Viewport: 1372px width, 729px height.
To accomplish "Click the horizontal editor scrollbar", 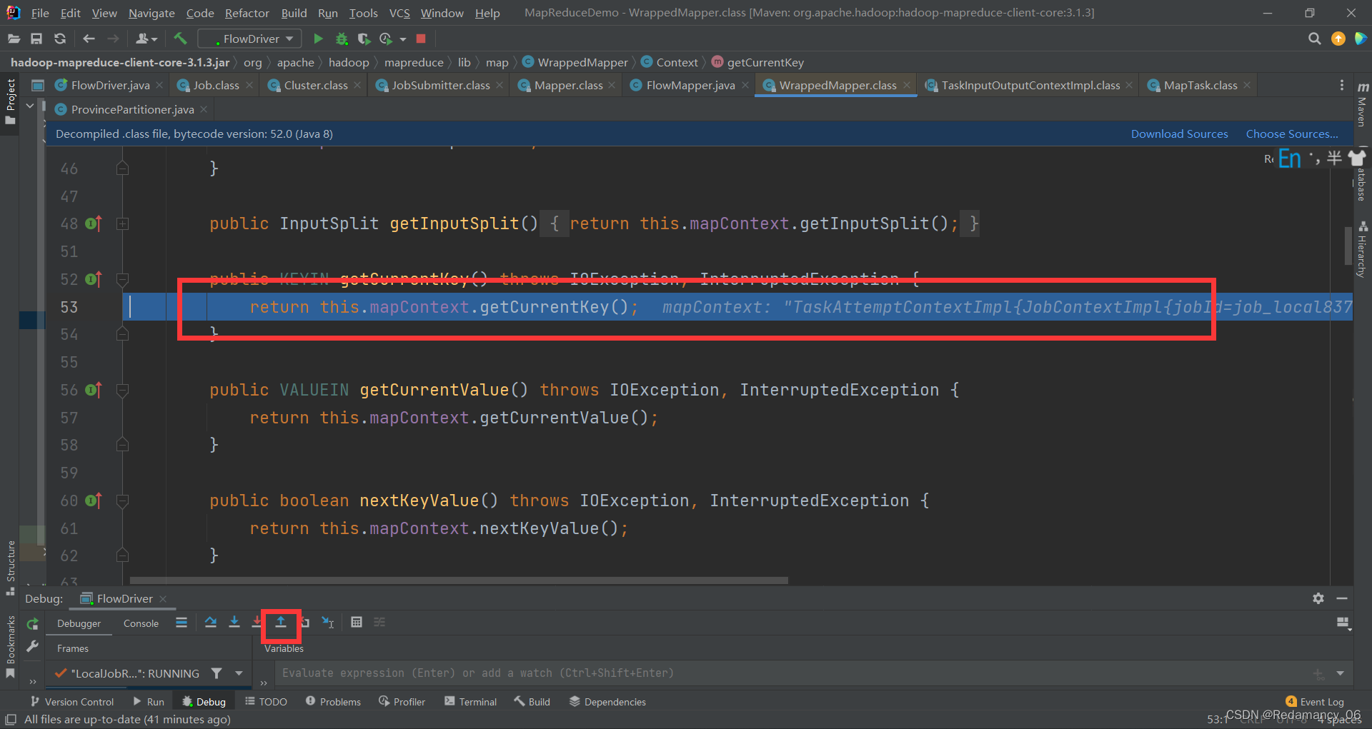I will click(x=458, y=580).
